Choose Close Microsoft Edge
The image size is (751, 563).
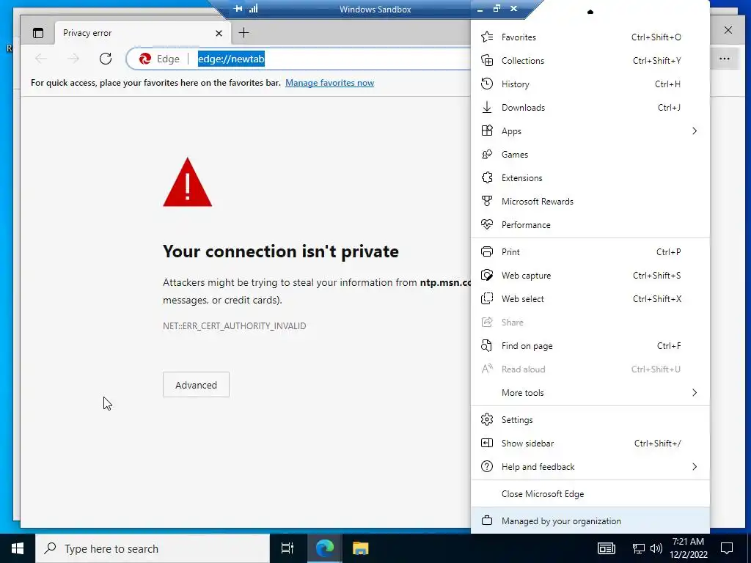[x=590, y=493]
